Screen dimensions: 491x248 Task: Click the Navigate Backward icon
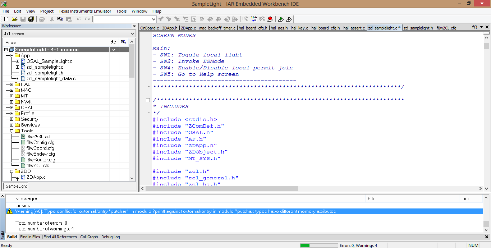click(x=227, y=19)
